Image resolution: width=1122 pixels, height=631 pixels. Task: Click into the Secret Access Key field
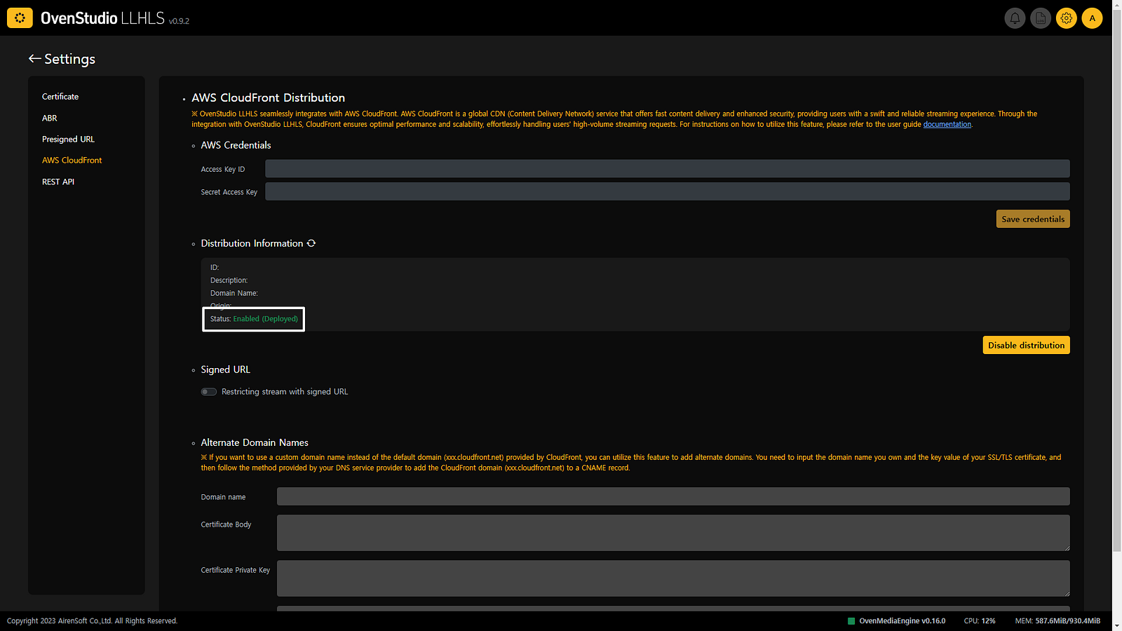click(667, 191)
